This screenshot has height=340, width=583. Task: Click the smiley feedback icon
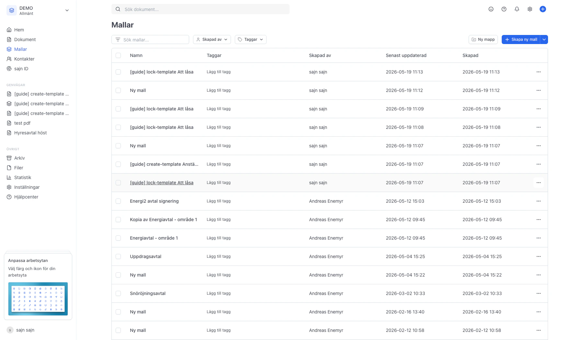(491, 9)
